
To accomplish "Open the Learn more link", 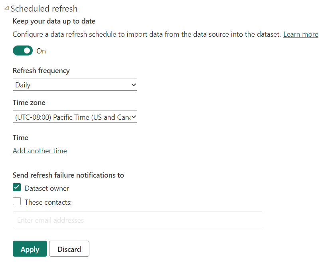I will click(300, 34).
